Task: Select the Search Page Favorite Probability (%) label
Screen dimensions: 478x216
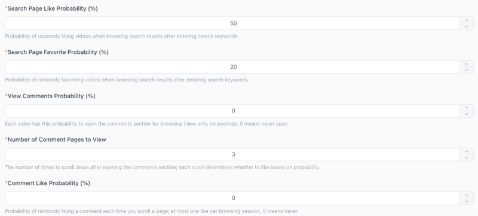Action: click(58, 52)
